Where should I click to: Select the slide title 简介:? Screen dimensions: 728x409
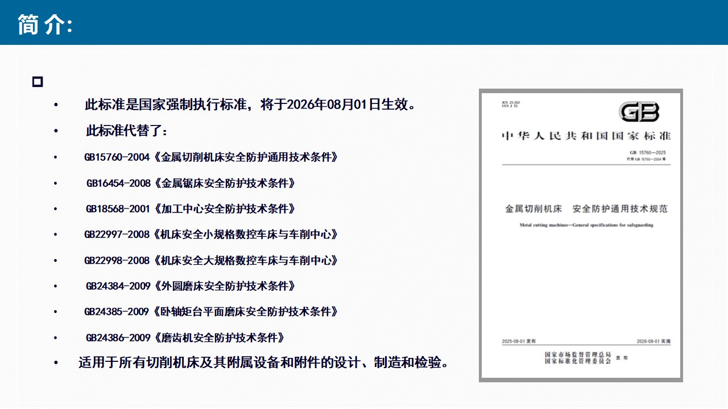click(45, 24)
